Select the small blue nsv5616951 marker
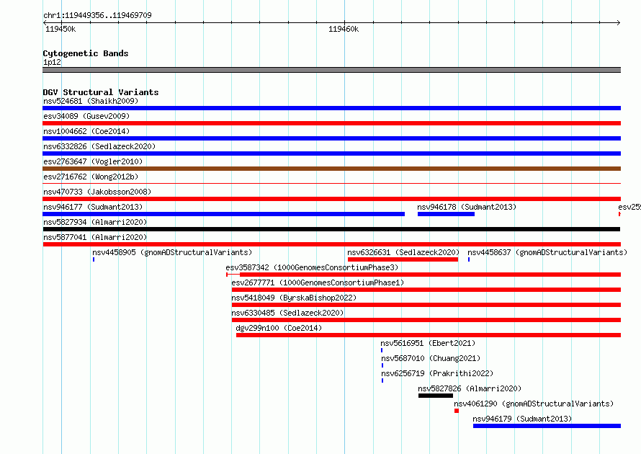 [x=382, y=350]
